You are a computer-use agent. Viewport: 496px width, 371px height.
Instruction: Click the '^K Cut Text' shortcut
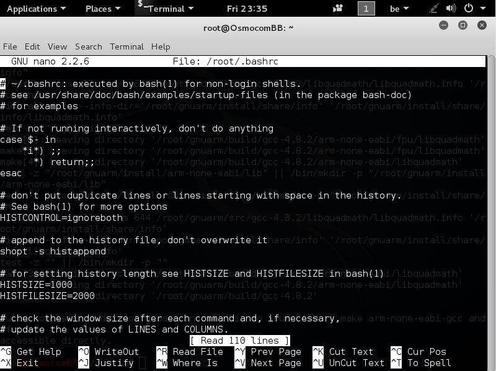point(343,352)
